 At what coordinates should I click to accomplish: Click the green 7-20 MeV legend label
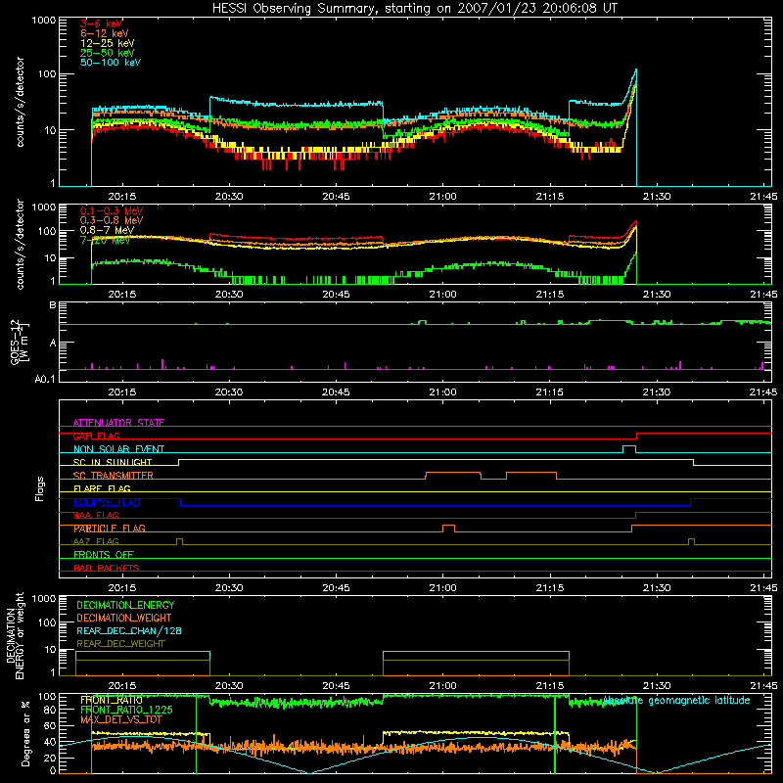(106, 240)
